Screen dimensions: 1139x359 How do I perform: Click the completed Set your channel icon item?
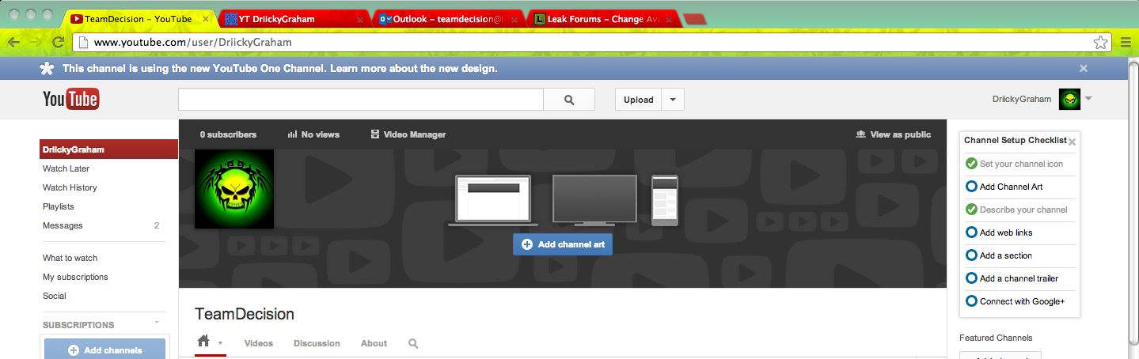click(x=1015, y=164)
